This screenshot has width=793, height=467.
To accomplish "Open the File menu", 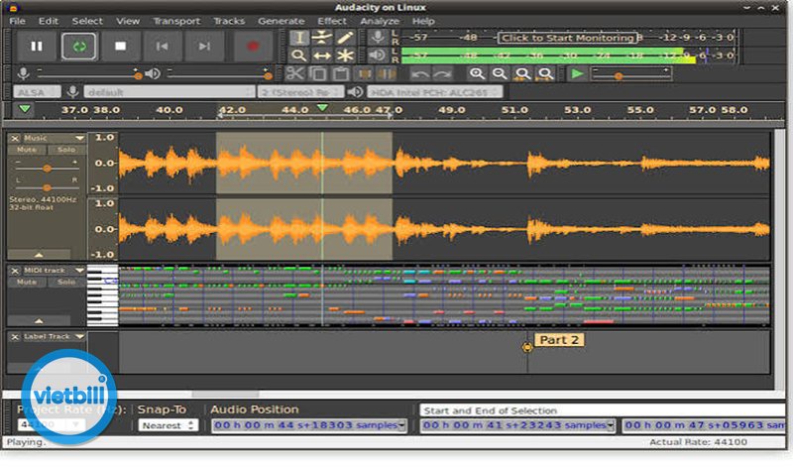I will (17, 21).
